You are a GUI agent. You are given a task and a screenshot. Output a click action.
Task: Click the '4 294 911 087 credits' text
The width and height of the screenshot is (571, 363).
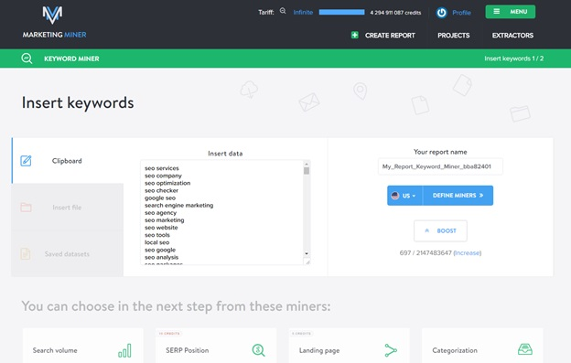click(395, 13)
